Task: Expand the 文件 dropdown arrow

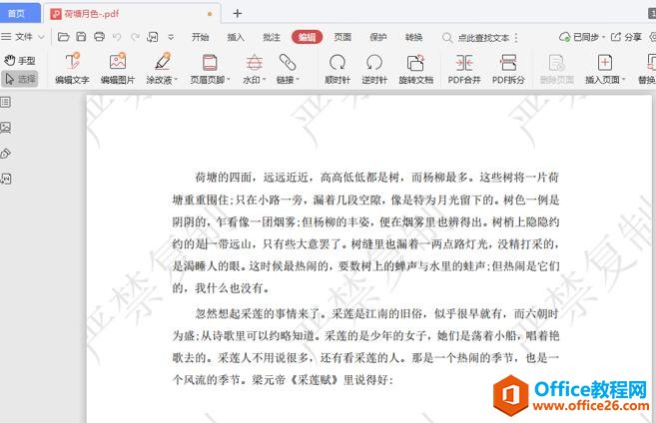Action: [41, 37]
